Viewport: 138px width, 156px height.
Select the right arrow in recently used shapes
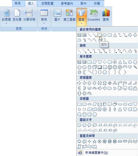pyautogui.click(x=130, y=35)
